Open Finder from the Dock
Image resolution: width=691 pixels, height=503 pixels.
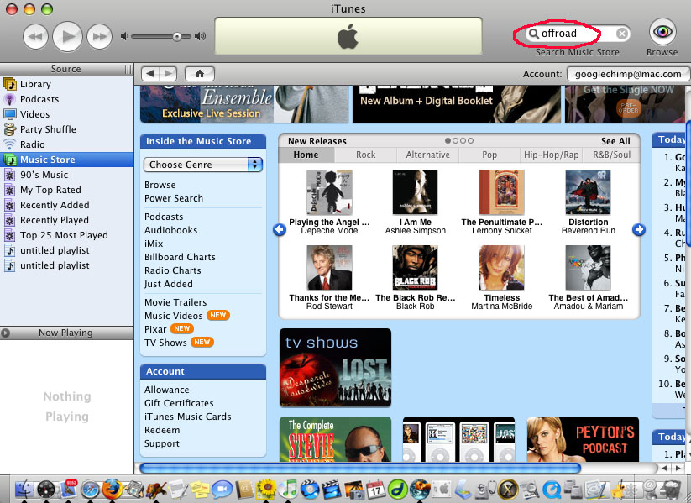tap(24, 489)
